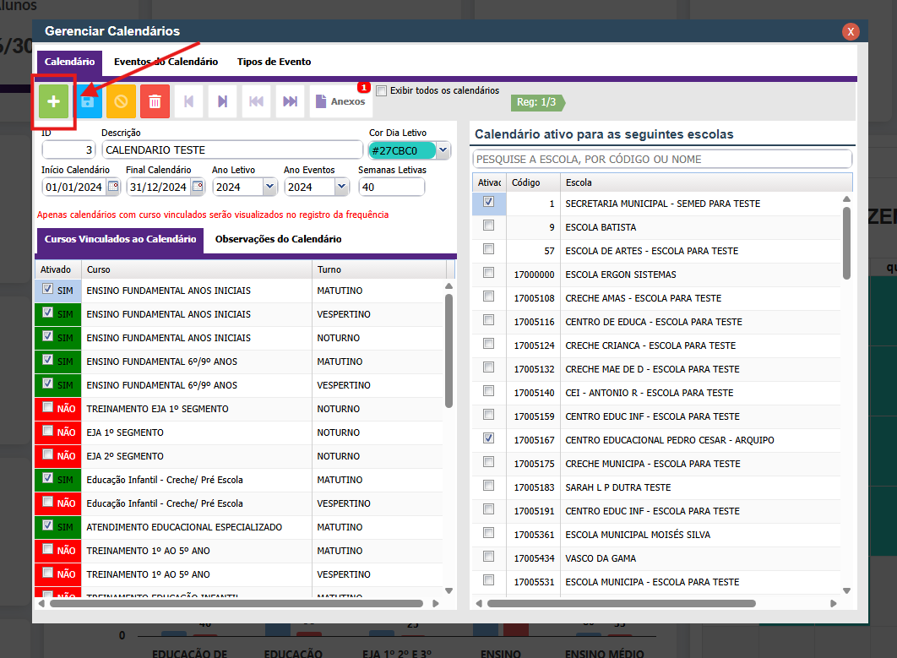Save the calendar with the blue disk icon
This screenshot has height=658, width=897.
[x=87, y=101]
